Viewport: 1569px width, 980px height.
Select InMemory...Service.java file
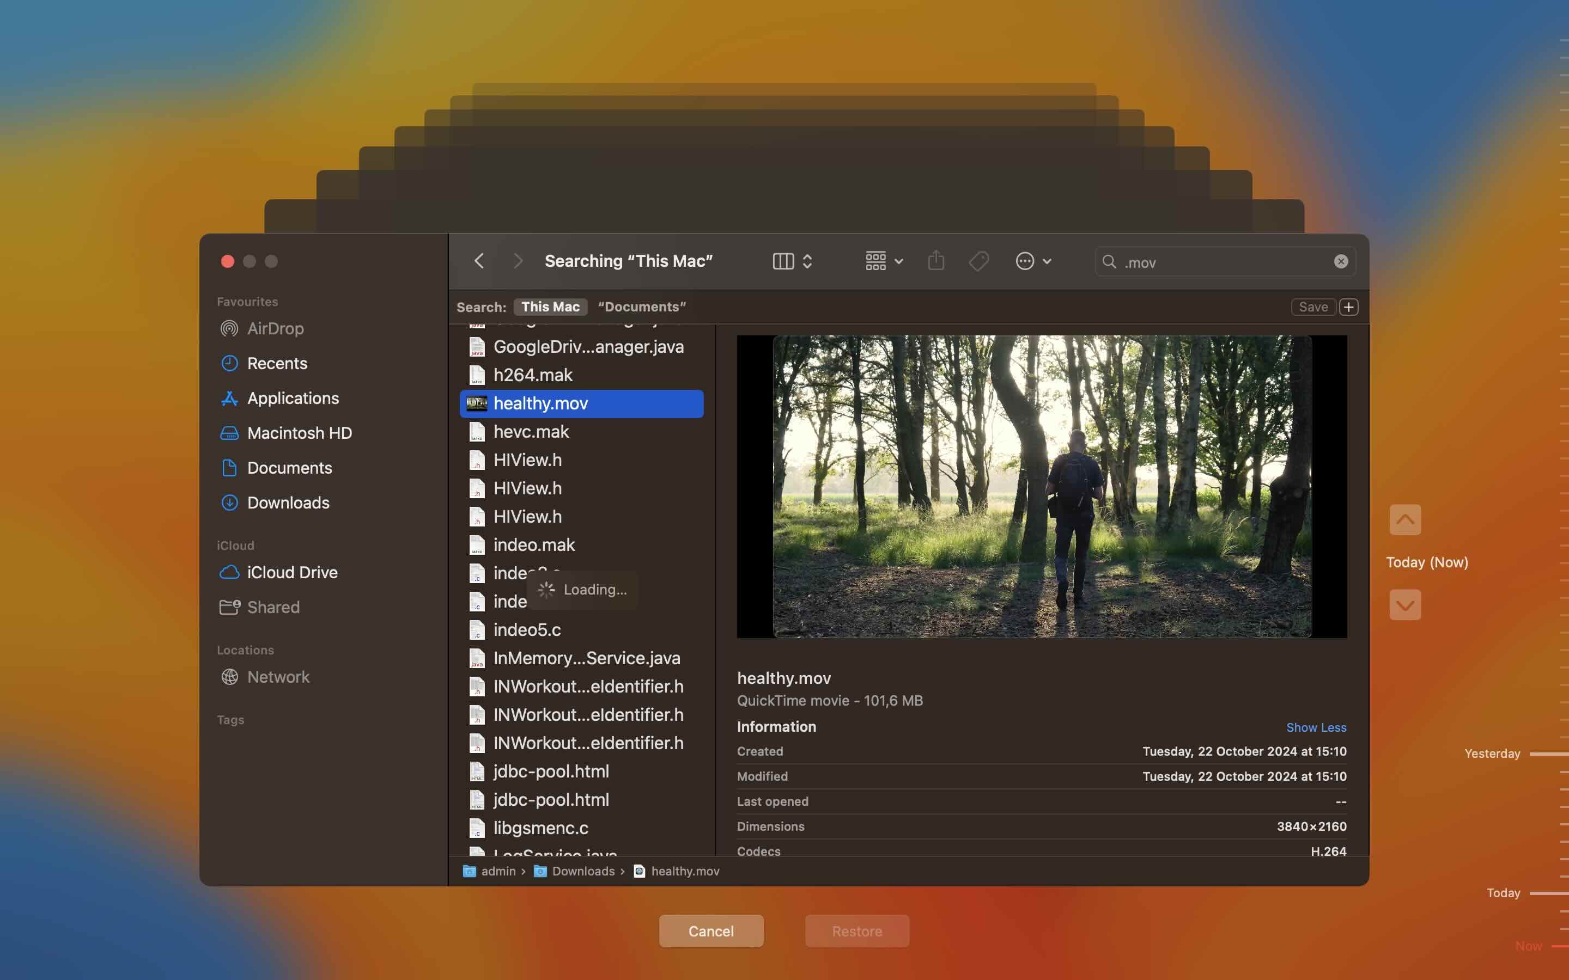point(582,659)
